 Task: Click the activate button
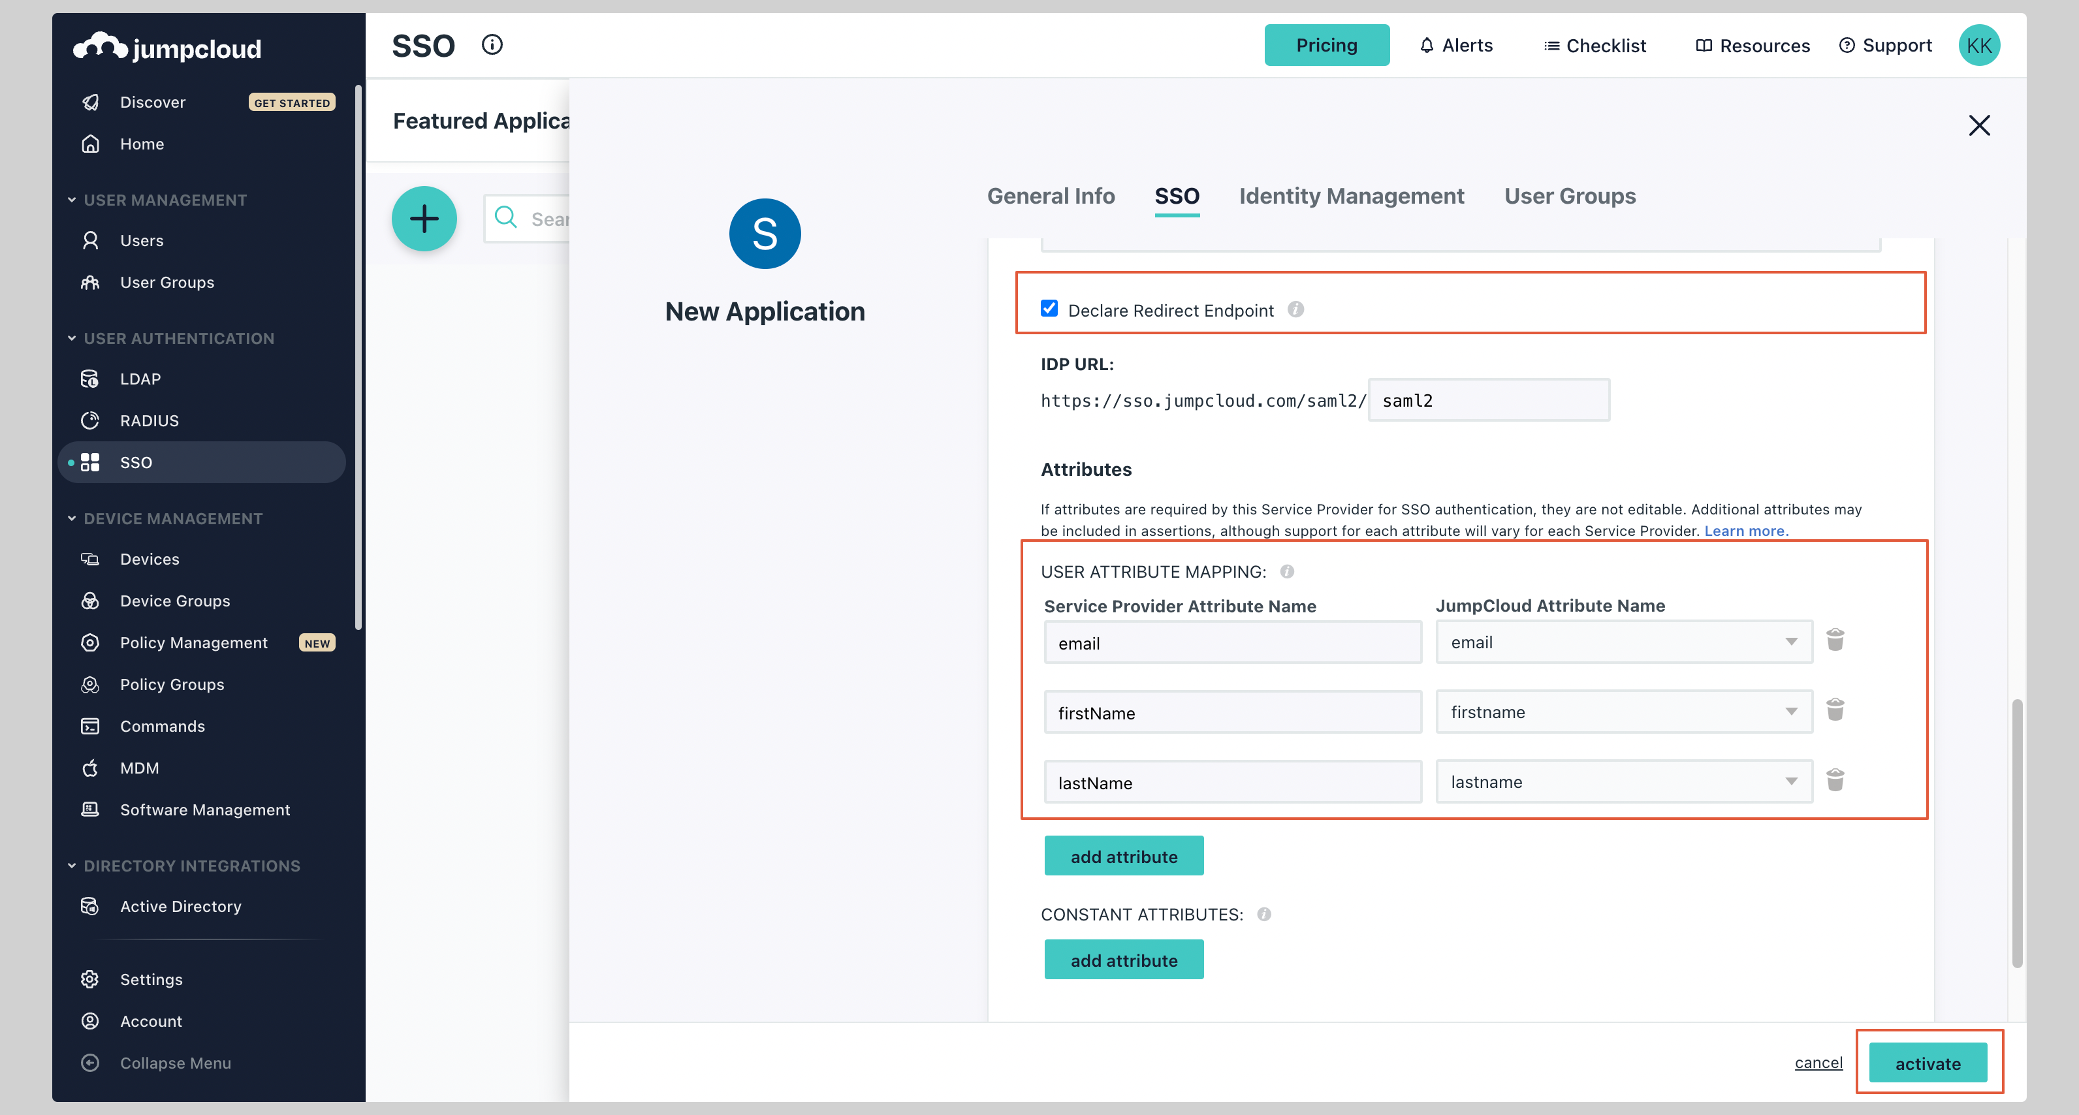click(x=1928, y=1063)
